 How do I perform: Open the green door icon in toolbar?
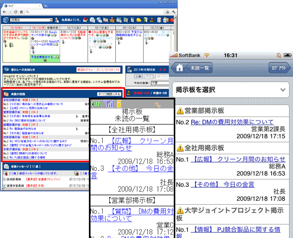pyautogui.click(x=146, y=20)
